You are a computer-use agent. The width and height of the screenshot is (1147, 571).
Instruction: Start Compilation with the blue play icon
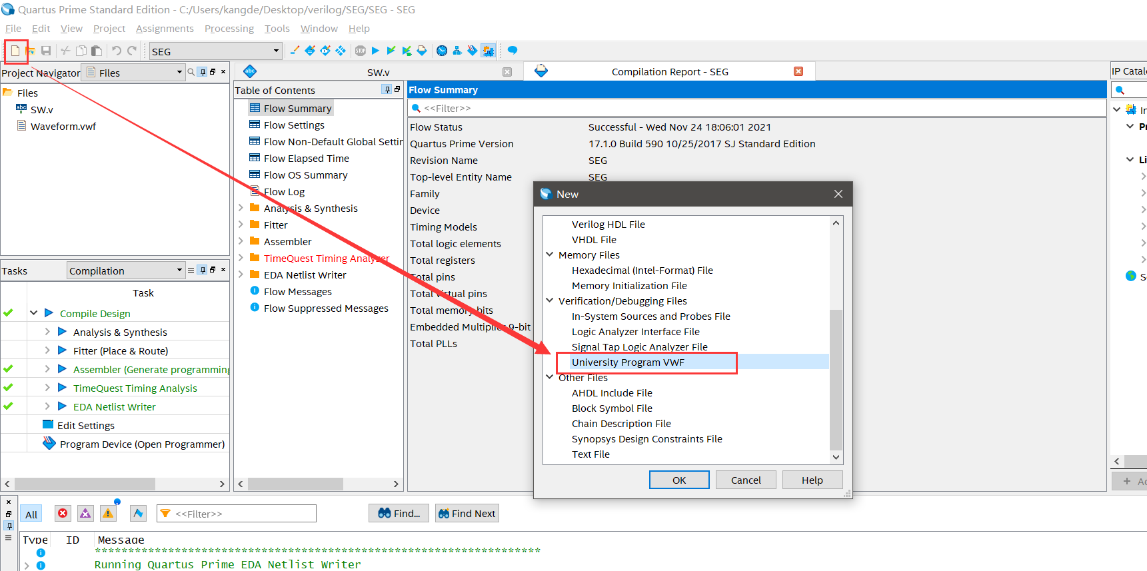(x=375, y=51)
